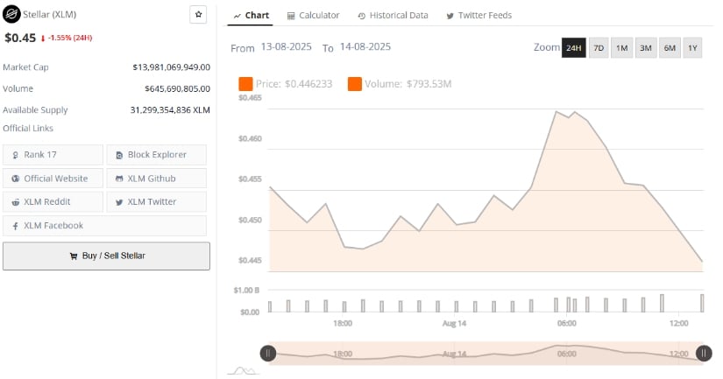Open the Block Explorer link
The width and height of the screenshot is (723, 379).
tap(157, 155)
